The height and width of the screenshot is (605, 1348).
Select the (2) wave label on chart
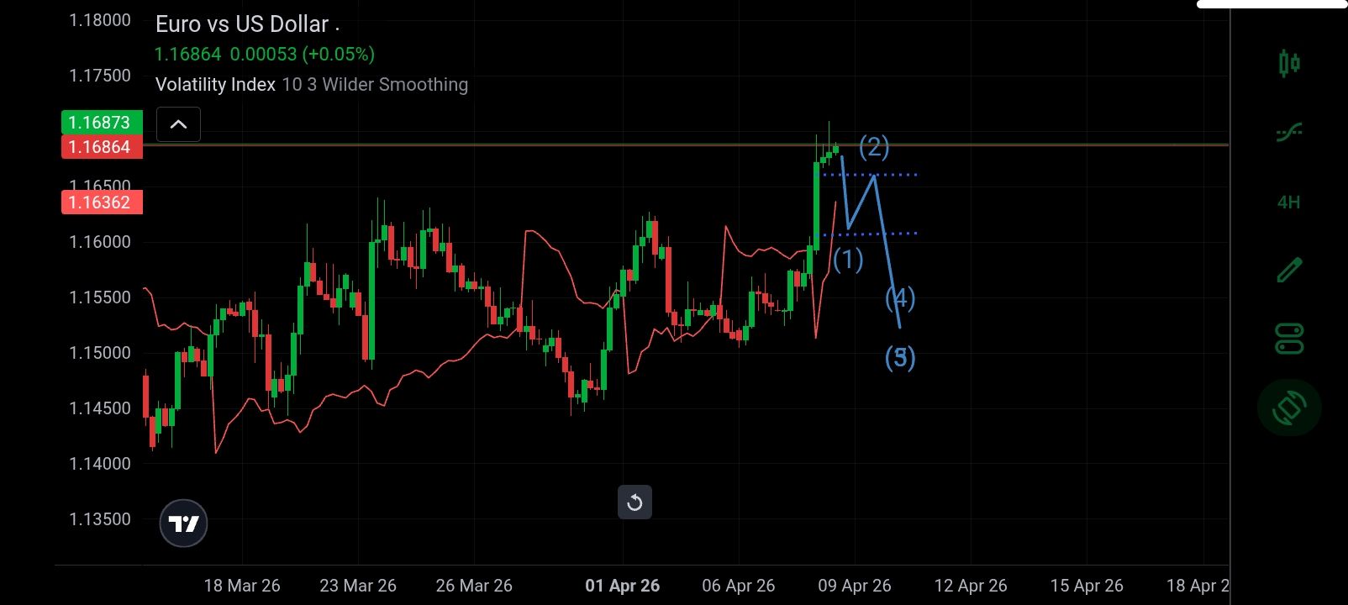coord(874,147)
